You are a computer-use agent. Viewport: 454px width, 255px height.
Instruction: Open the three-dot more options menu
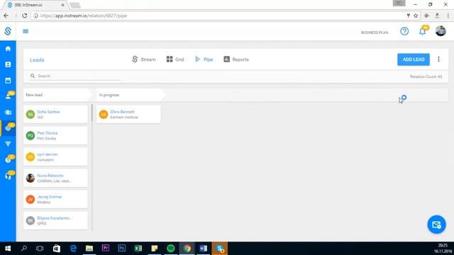[x=438, y=59]
